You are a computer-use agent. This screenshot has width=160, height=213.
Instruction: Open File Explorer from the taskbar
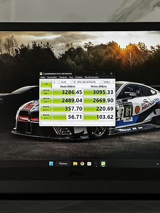[x=75, y=164]
